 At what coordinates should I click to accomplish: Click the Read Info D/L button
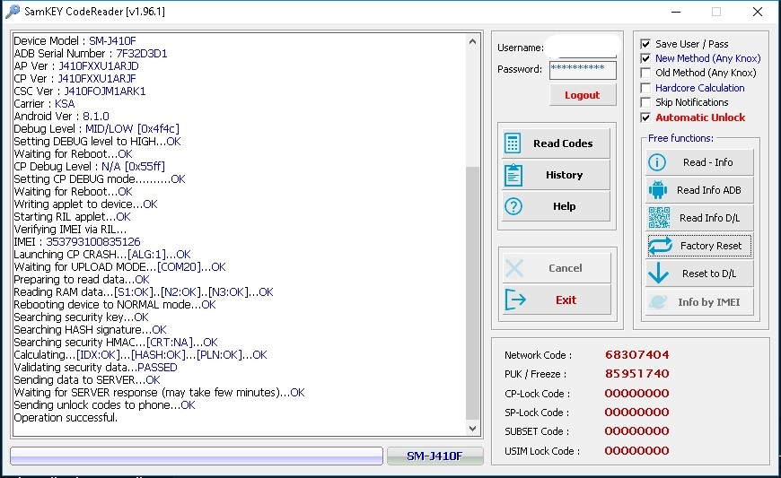coord(699,218)
